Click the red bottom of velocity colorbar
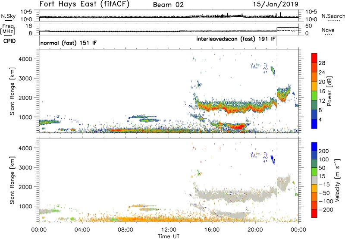The width and height of the screenshot is (345, 239). coord(314,214)
